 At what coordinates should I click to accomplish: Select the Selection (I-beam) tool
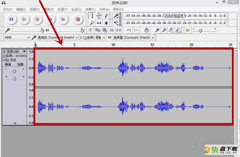point(92,16)
